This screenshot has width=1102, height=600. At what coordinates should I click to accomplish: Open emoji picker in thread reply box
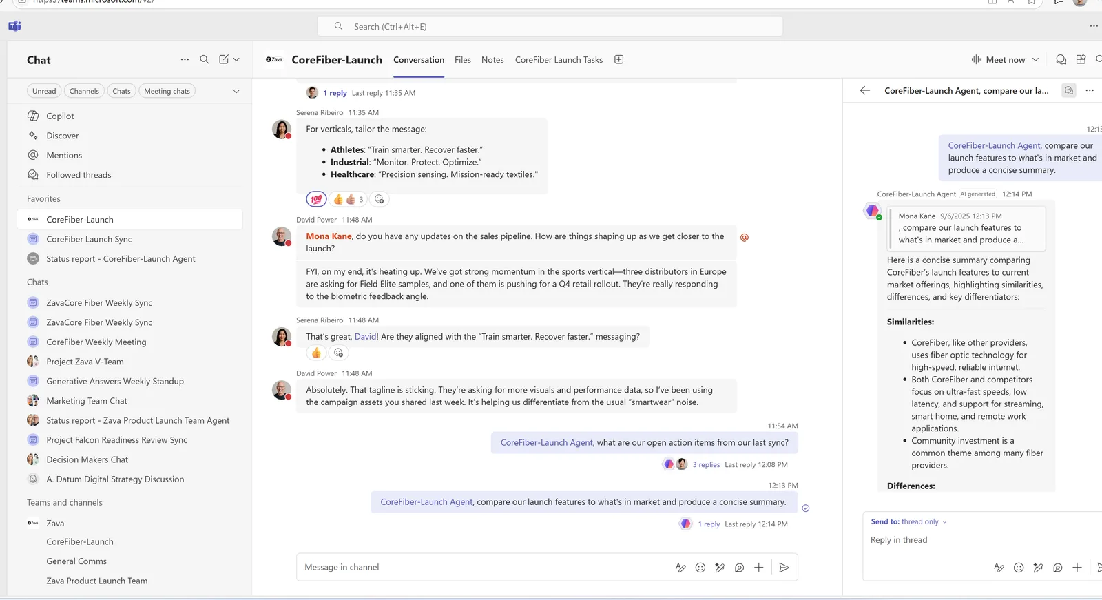pyautogui.click(x=1019, y=568)
